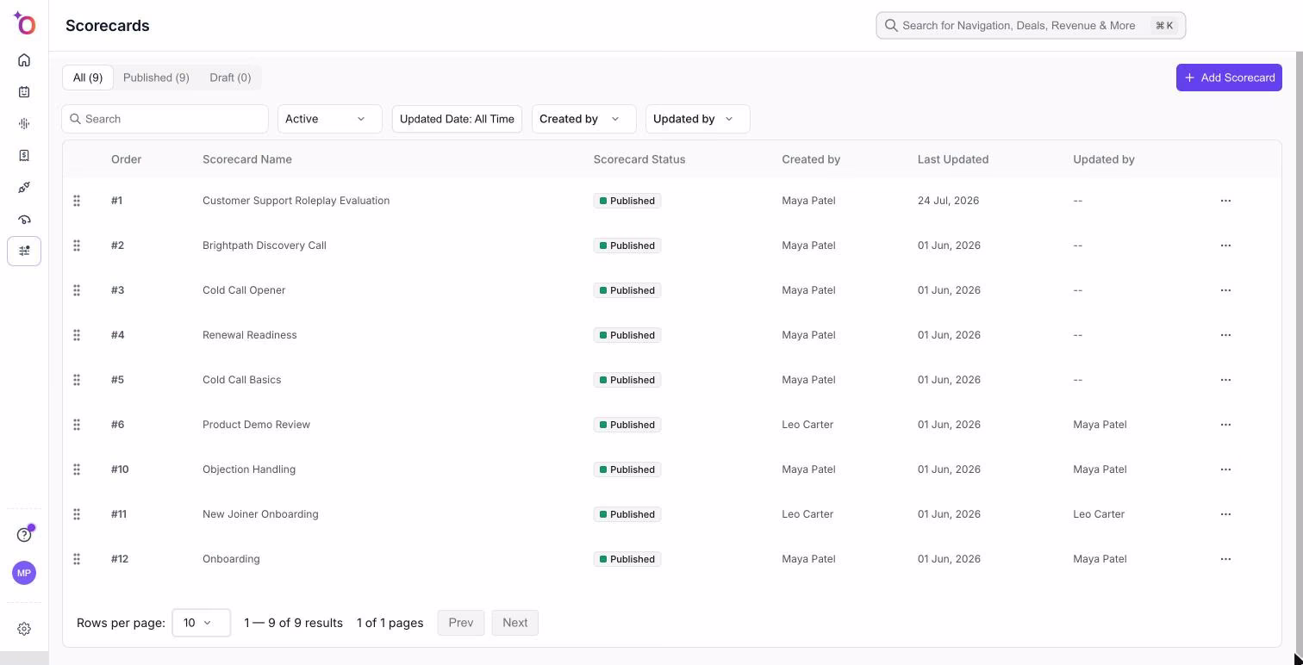Click drag handle of Brightpath Discovery Call

click(x=77, y=245)
